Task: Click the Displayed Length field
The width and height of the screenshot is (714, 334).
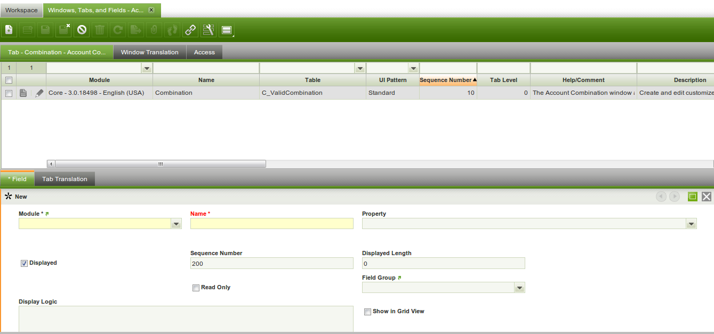Action: tap(443, 263)
